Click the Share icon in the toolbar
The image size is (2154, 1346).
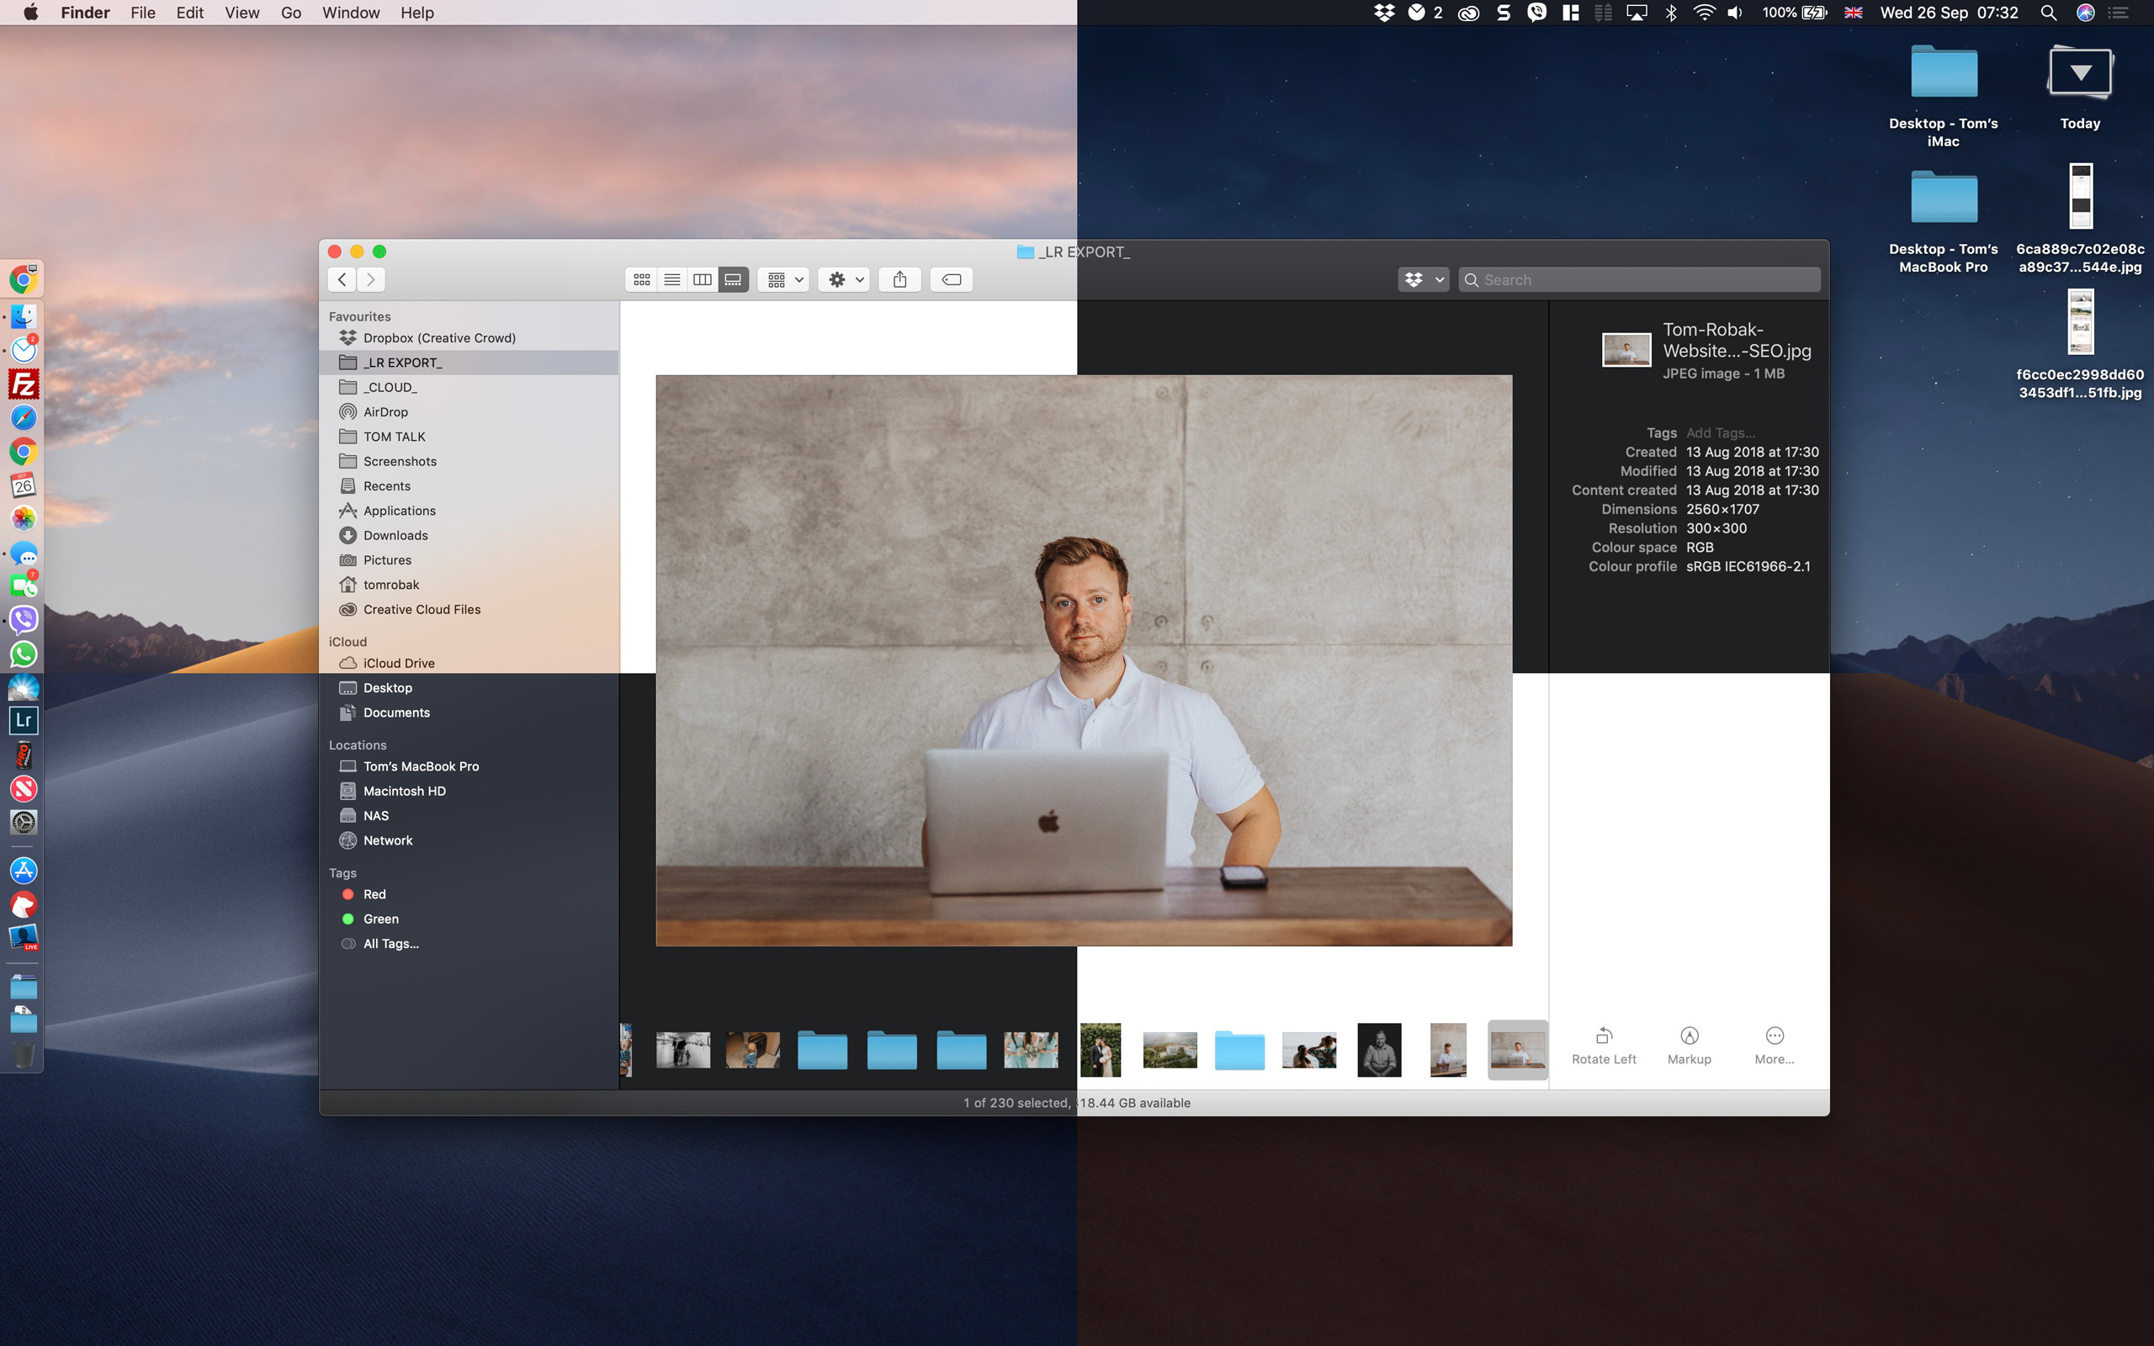[899, 278]
